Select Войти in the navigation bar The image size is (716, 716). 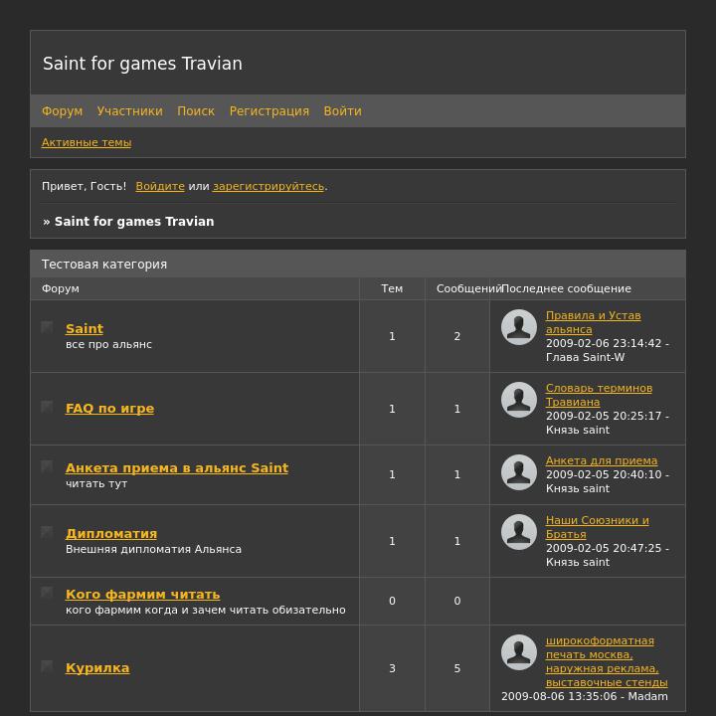click(x=342, y=111)
